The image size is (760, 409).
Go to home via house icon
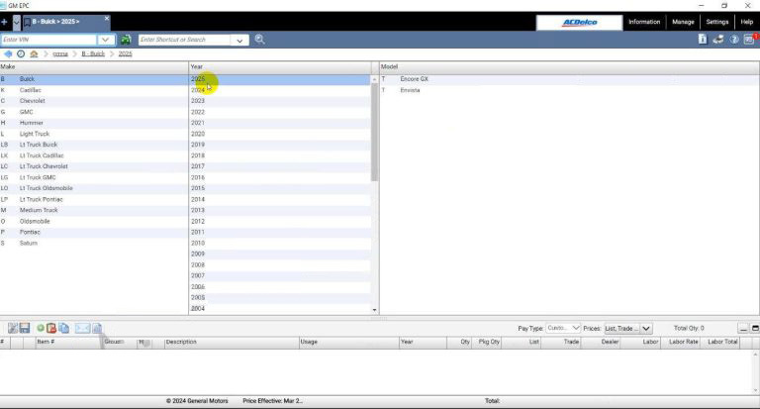coord(34,53)
